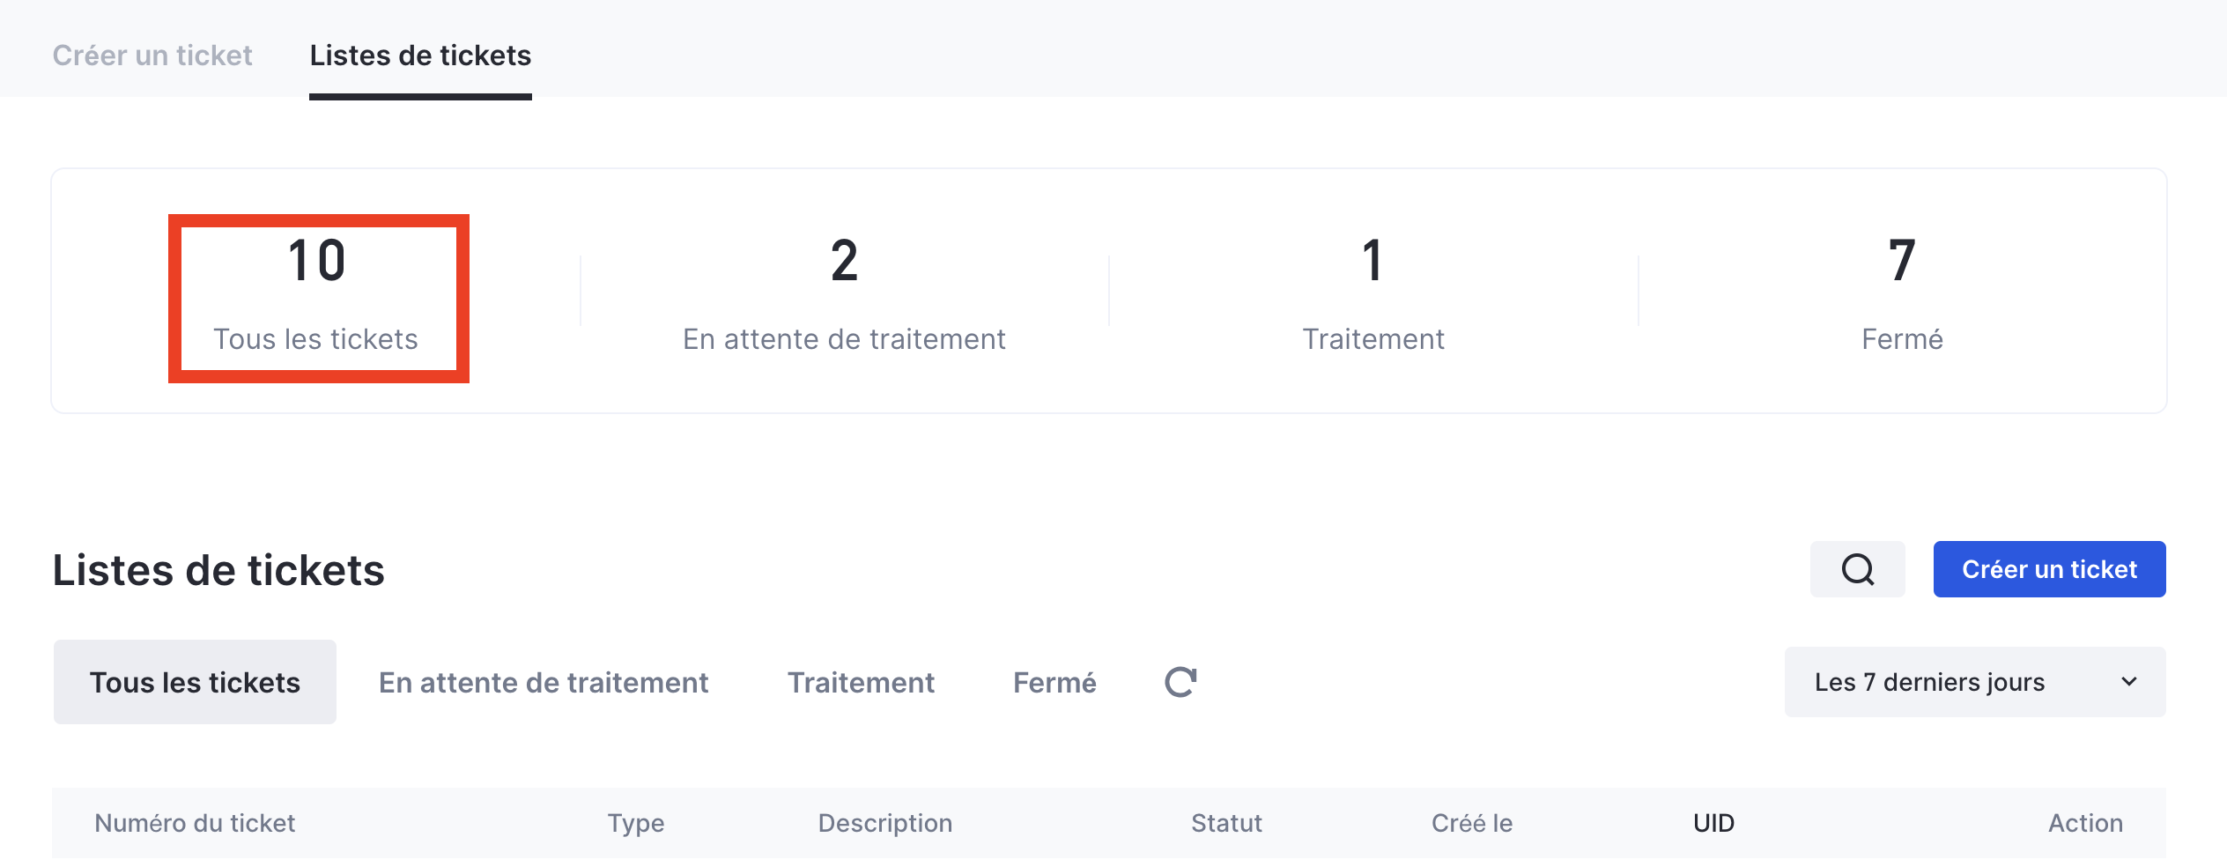Click the 'UID' column header

pyautogui.click(x=1713, y=823)
